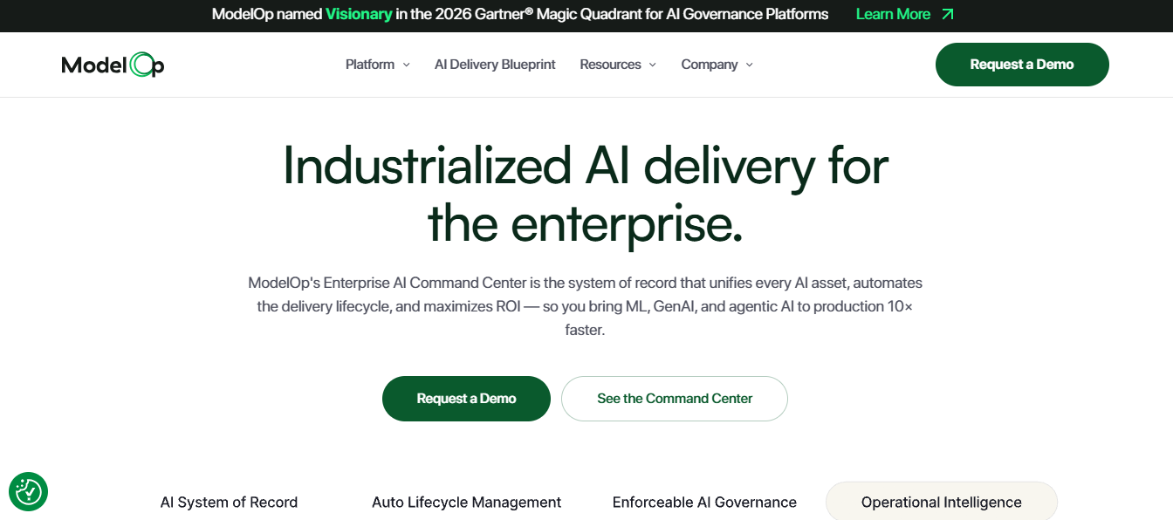Click the ModelOp logo
The width and height of the screenshot is (1173, 520).
click(x=113, y=65)
